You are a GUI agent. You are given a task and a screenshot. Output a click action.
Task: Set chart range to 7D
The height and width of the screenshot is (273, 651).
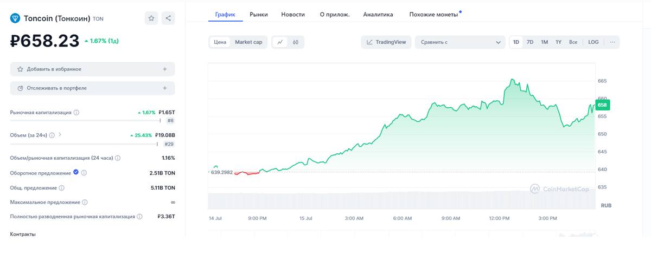(x=530, y=42)
